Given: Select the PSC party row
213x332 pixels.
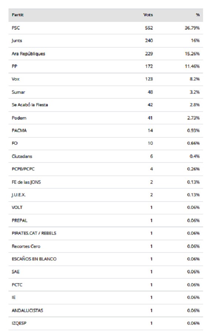Looking at the screenshot, I should point(106,28).
